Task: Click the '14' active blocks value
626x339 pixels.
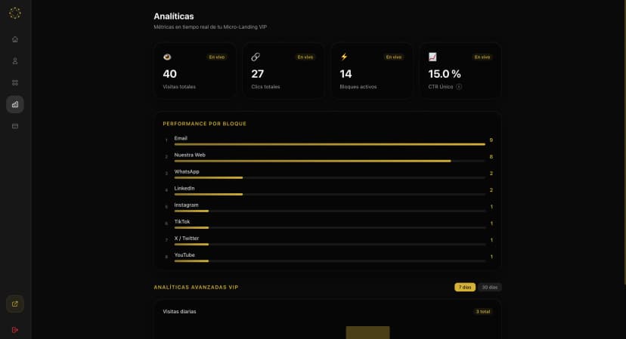Action: 346,74
